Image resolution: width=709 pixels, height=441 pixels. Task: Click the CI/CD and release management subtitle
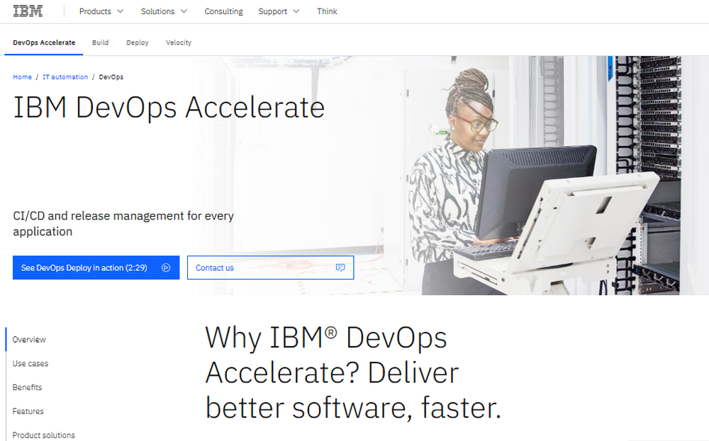pyautogui.click(x=123, y=224)
